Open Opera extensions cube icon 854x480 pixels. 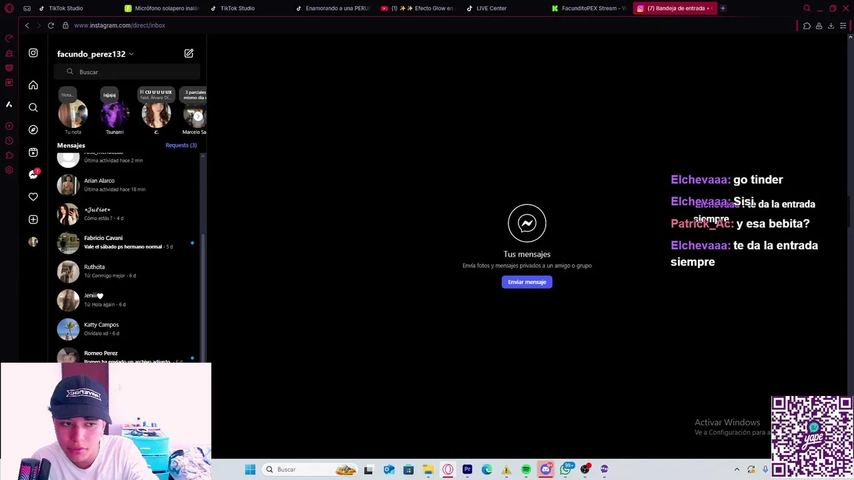[807, 25]
